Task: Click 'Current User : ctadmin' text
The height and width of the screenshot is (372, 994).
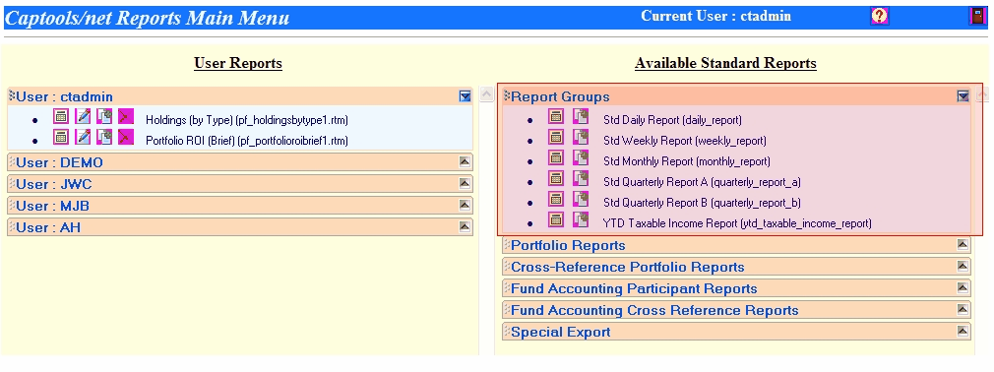Action: click(715, 16)
